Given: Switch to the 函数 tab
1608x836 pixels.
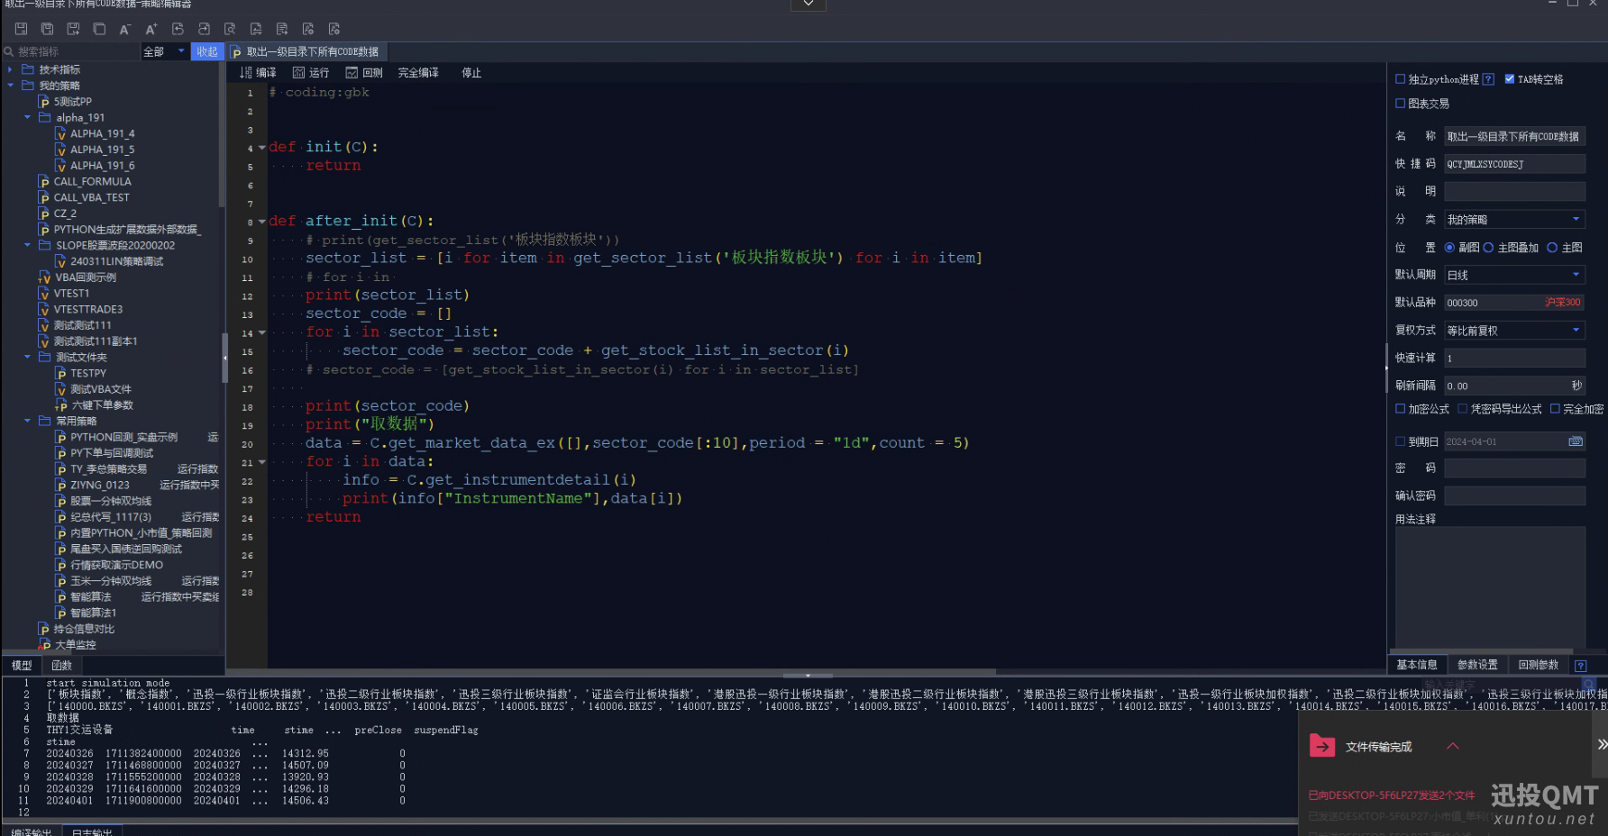Looking at the screenshot, I should pos(61,666).
